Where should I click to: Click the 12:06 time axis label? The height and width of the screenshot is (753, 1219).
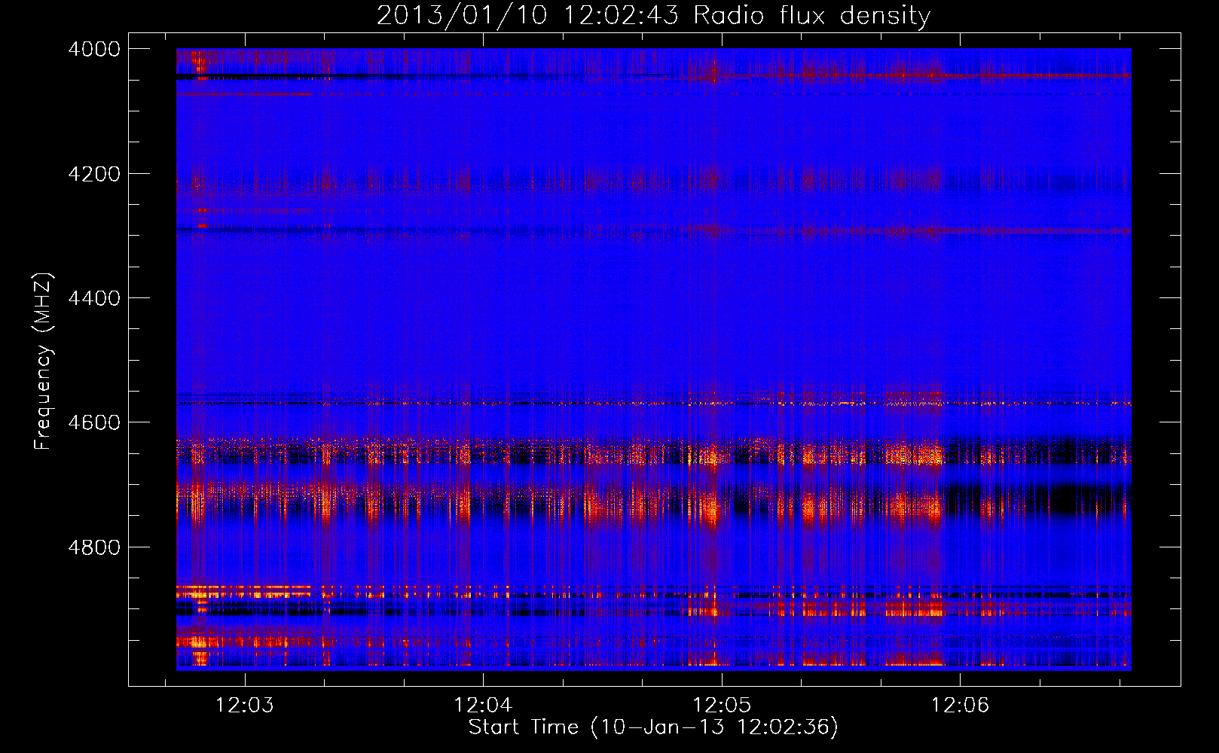click(x=960, y=706)
